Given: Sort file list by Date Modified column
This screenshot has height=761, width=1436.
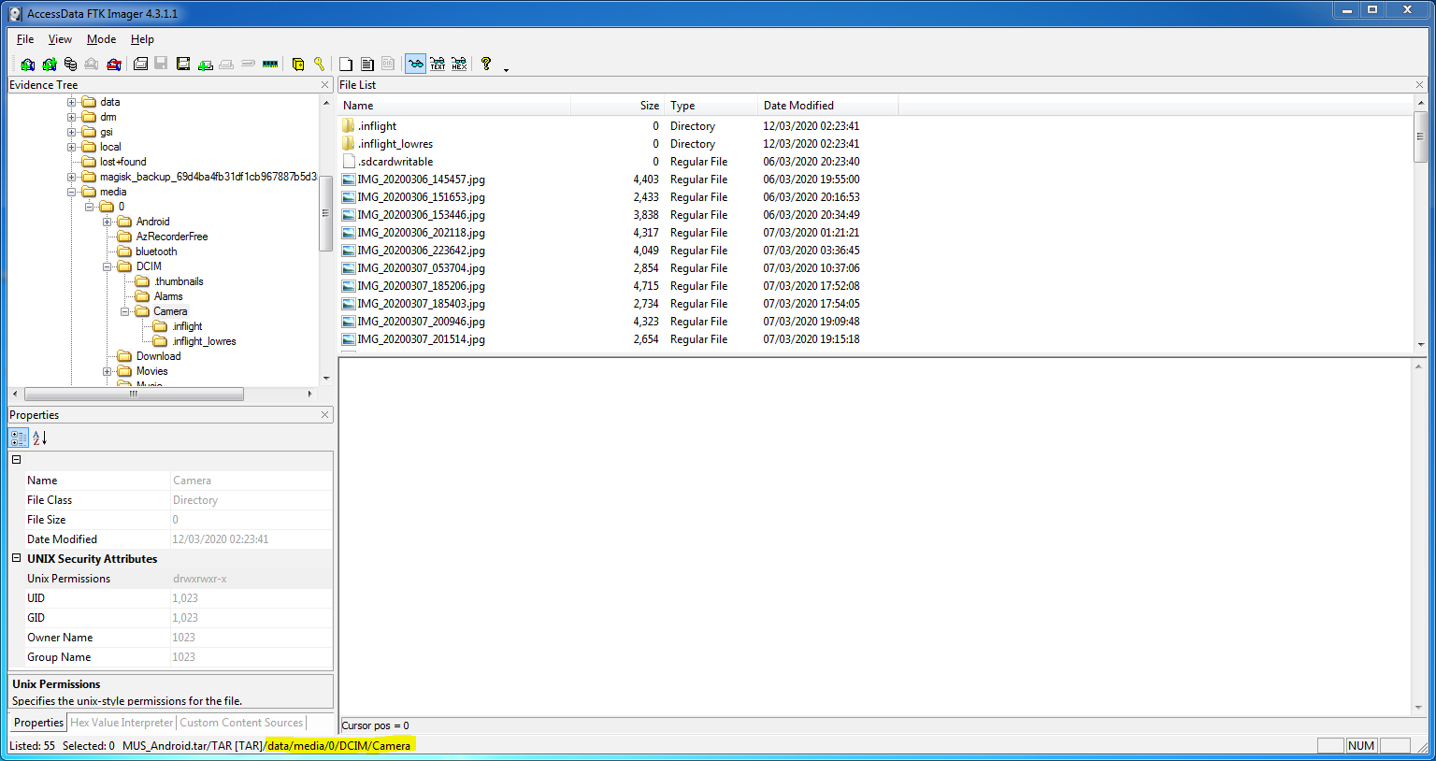Looking at the screenshot, I should coord(798,106).
